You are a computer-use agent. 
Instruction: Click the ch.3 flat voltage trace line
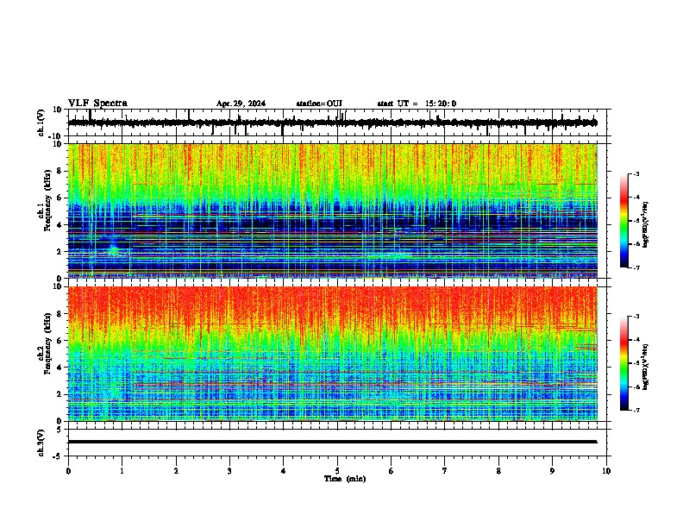click(x=332, y=442)
